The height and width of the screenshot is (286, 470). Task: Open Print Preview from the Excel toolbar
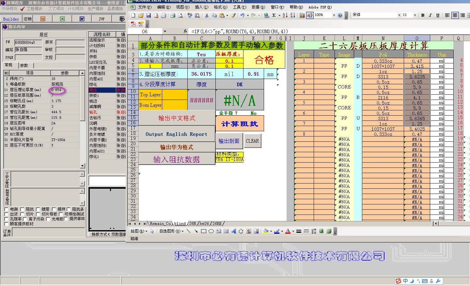(x=180, y=15)
